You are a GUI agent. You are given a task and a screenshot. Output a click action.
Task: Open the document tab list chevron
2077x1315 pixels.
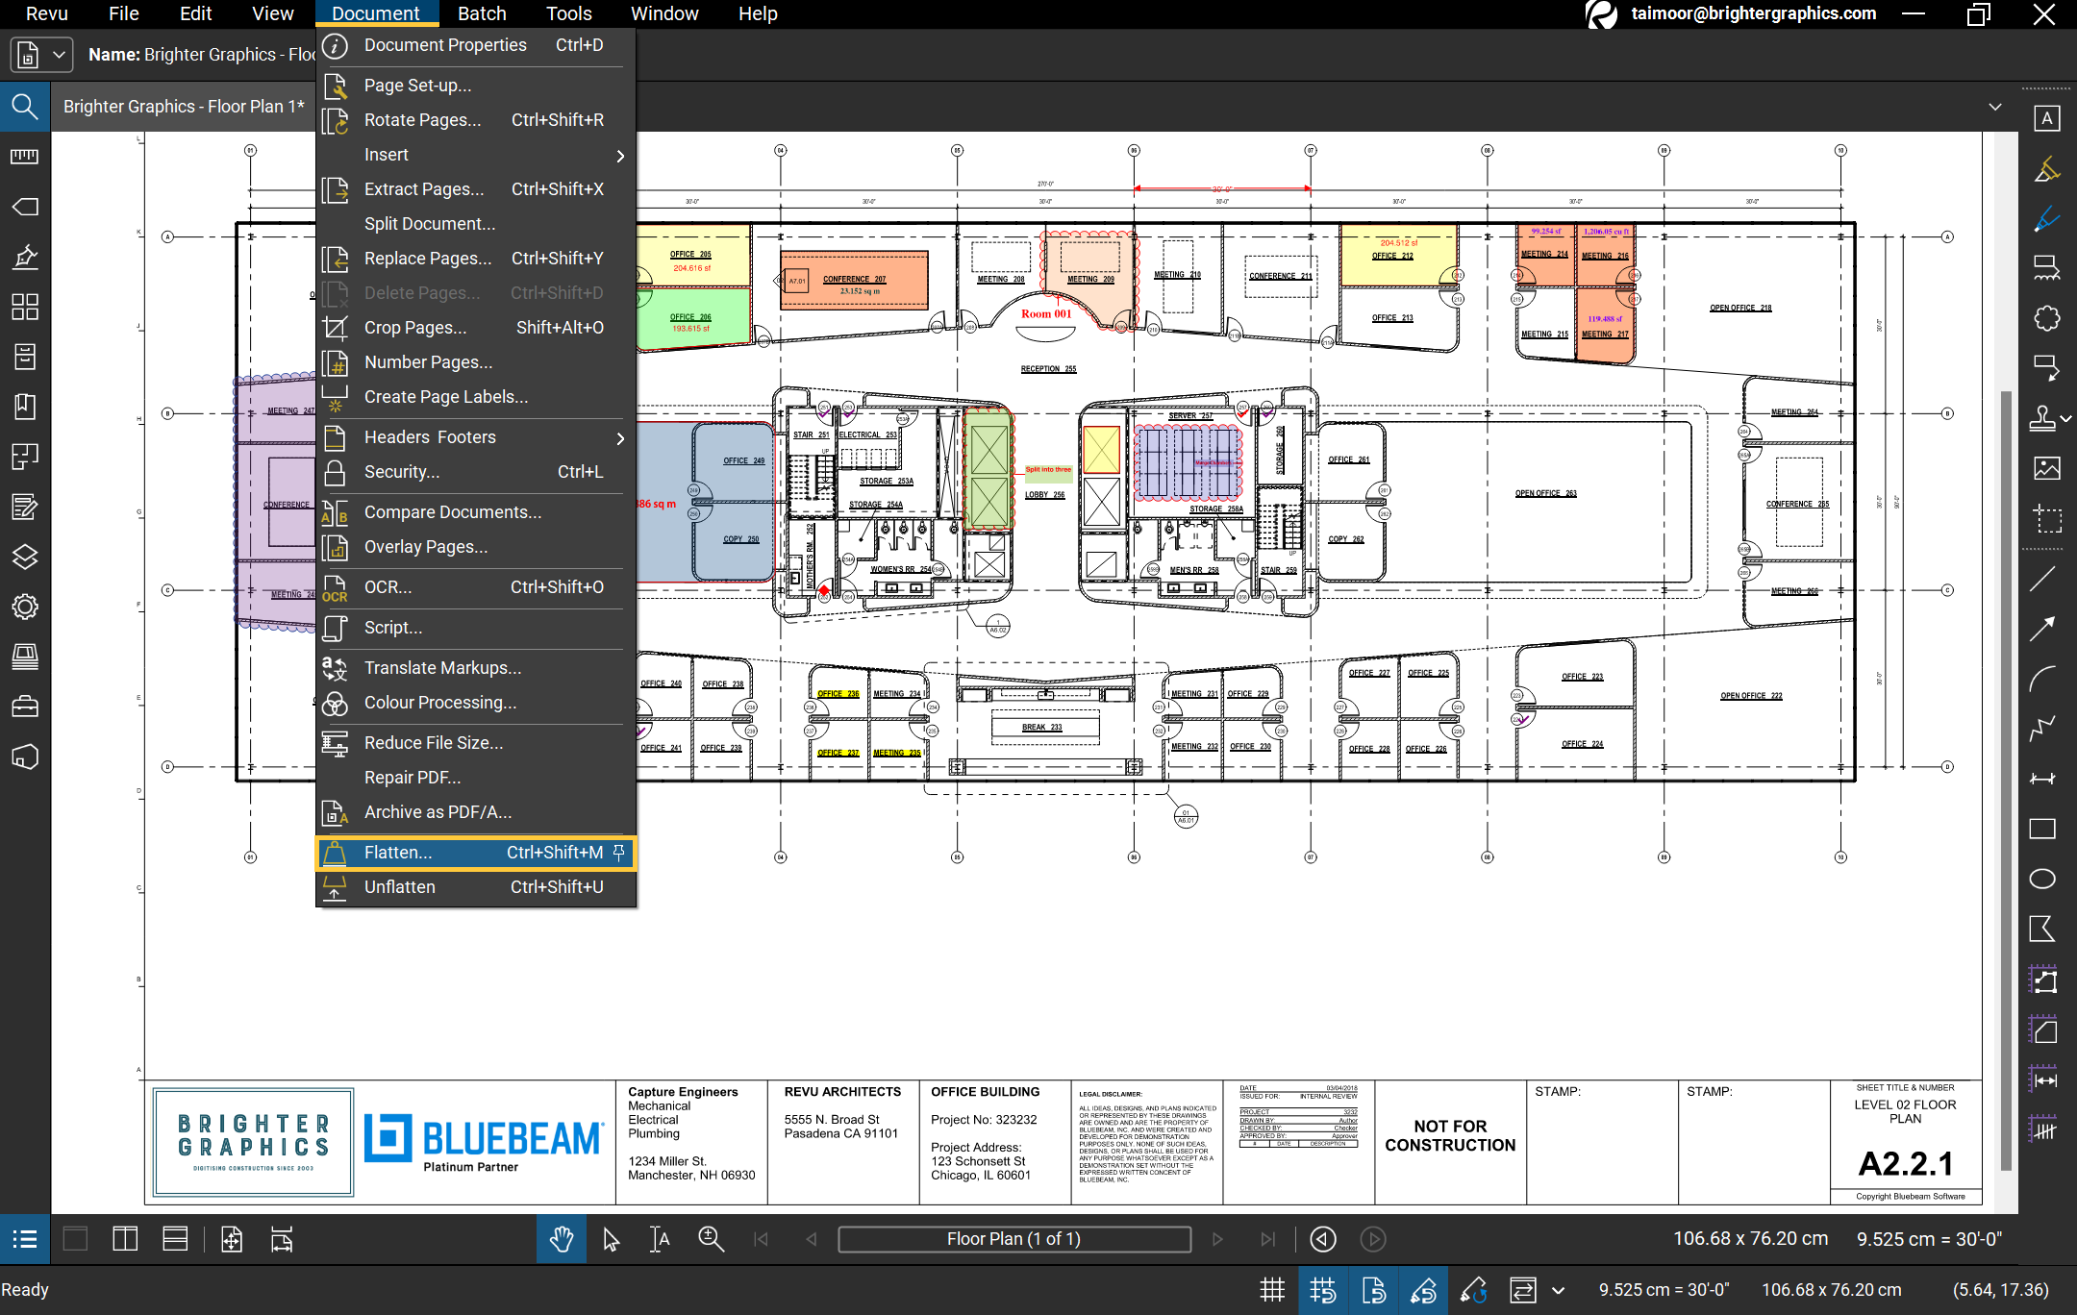[x=1995, y=107]
